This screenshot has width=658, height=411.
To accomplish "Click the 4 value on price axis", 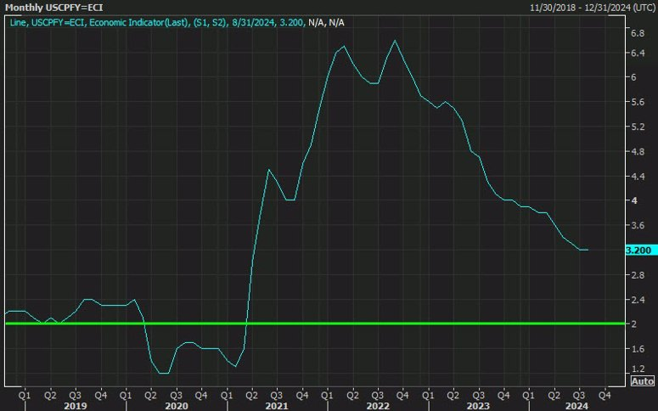I will [634, 200].
